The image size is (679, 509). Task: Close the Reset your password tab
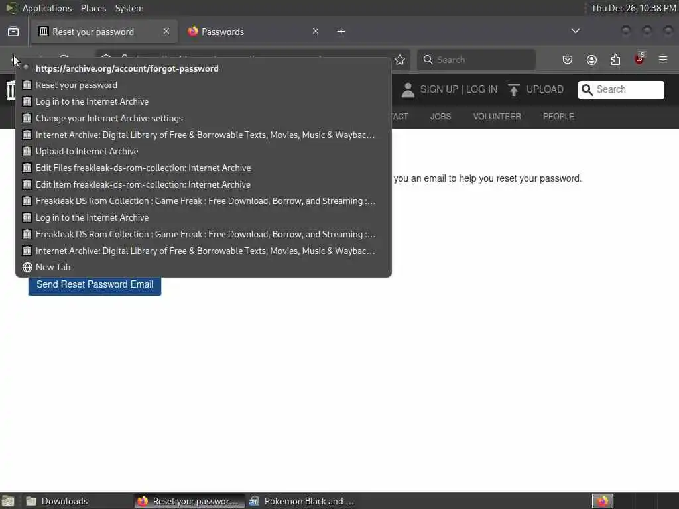coord(166,32)
